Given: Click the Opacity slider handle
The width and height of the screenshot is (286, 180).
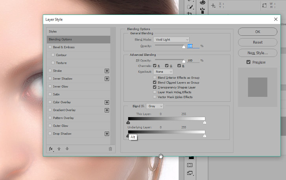Looking at the screenshot, I should 184,47.
